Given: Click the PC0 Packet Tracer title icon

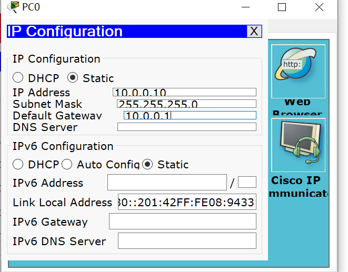Looking at the screenshot, I should [13, 7].
